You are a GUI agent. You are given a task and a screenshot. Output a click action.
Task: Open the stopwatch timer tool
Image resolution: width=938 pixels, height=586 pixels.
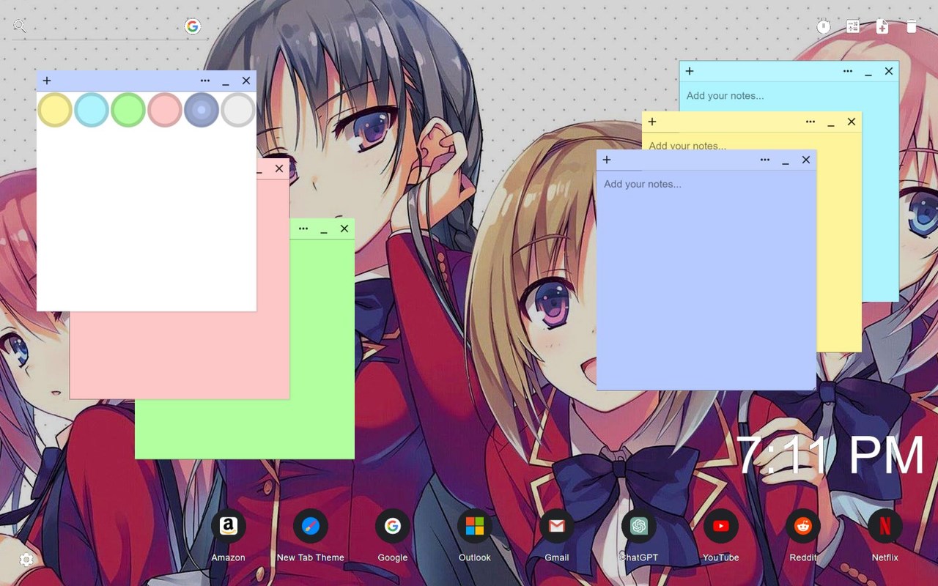tap(824, 27)
